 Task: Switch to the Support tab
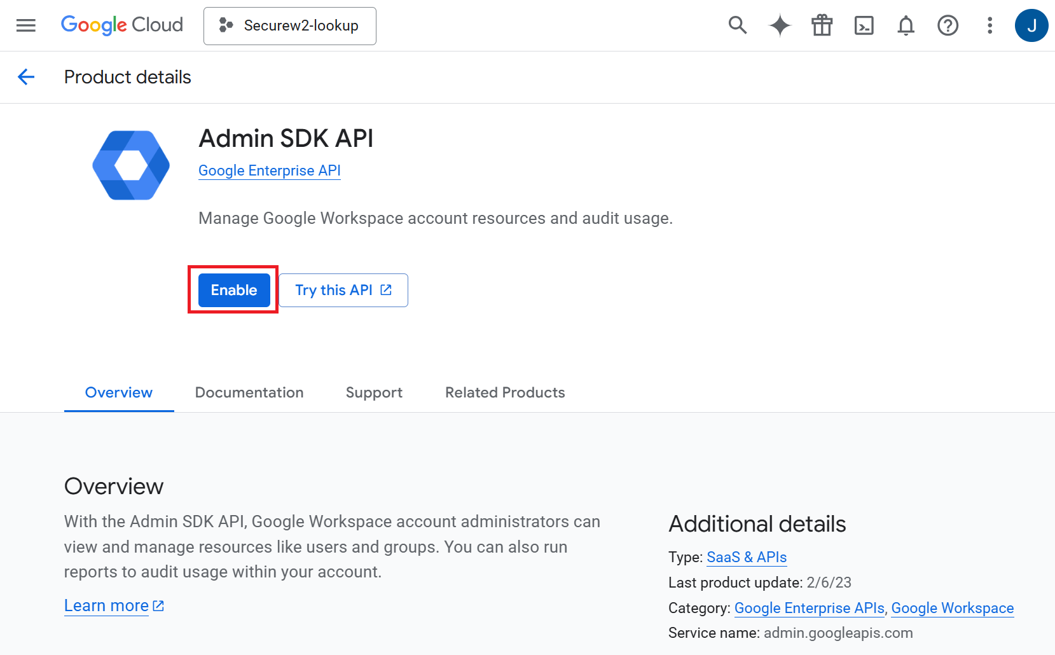pos(374,392)
